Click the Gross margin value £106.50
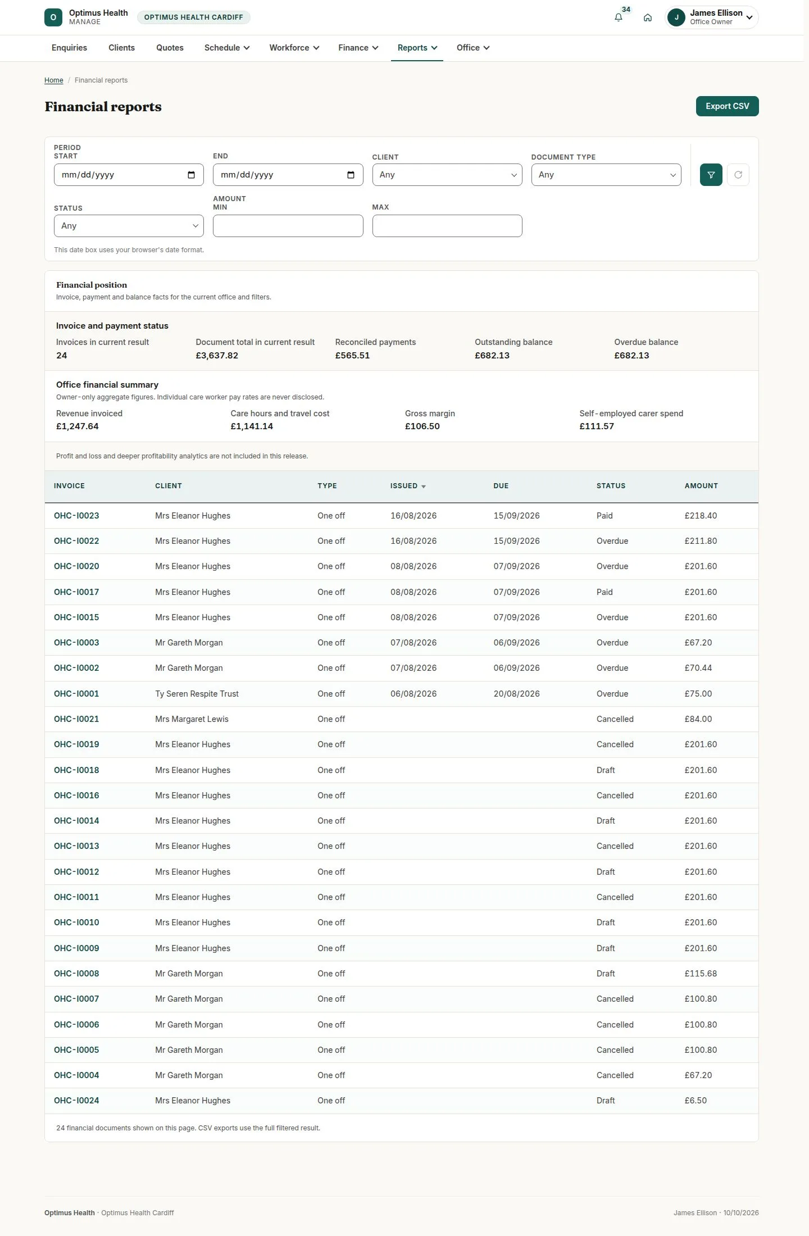The width and height of the screenshot is (809, 1236). point(422,426)
